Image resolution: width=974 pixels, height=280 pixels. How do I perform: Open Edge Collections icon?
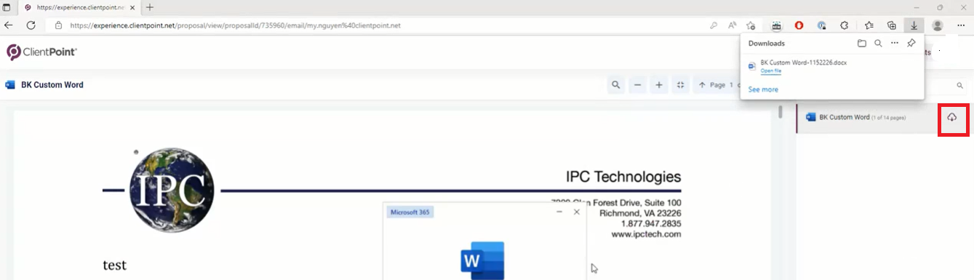click(891, 25)
